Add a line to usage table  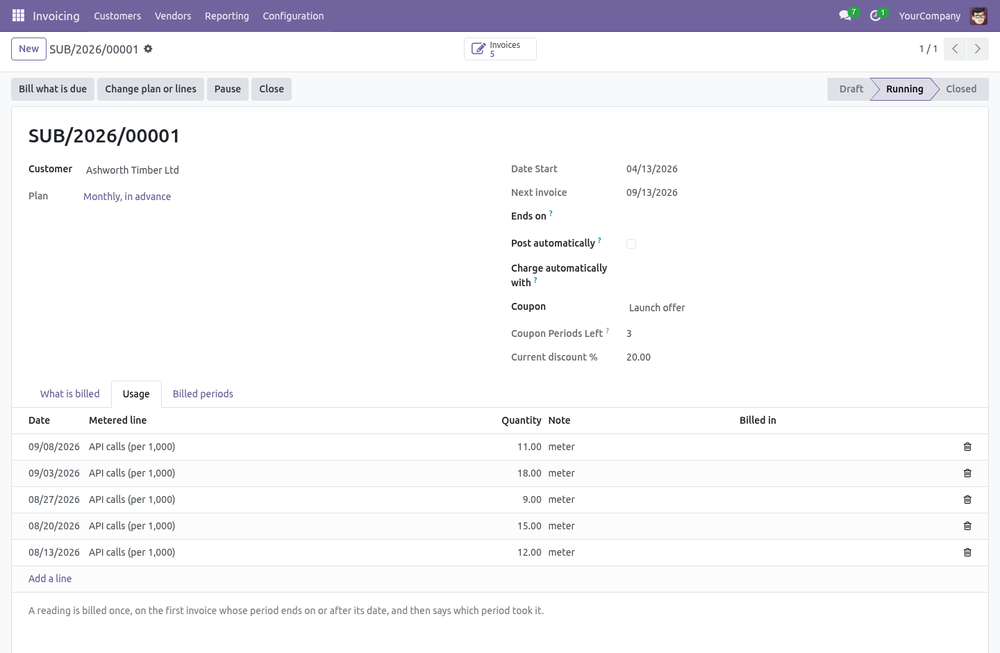tap(50, 579)
